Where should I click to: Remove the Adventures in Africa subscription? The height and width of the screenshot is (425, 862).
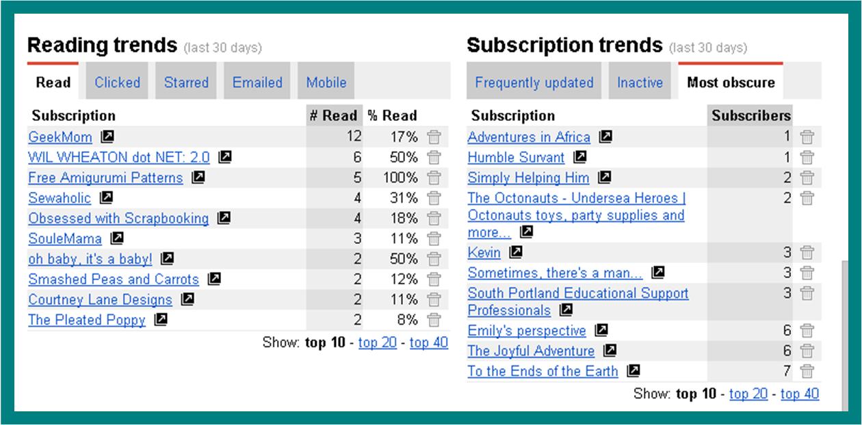[807, 137]
